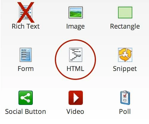Select the Poll clipboard icon

tap(125, 98)
